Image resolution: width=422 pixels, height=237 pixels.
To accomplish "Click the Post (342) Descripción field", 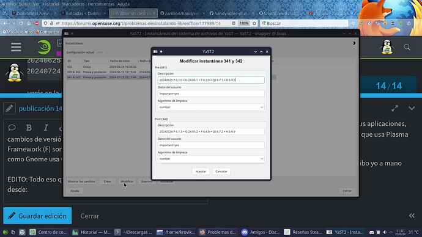I will coord(211,131).
